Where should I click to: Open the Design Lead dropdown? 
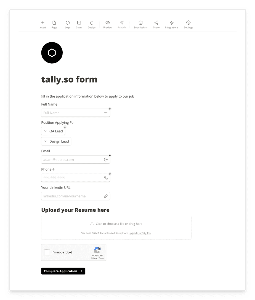(x=56, y=141)
